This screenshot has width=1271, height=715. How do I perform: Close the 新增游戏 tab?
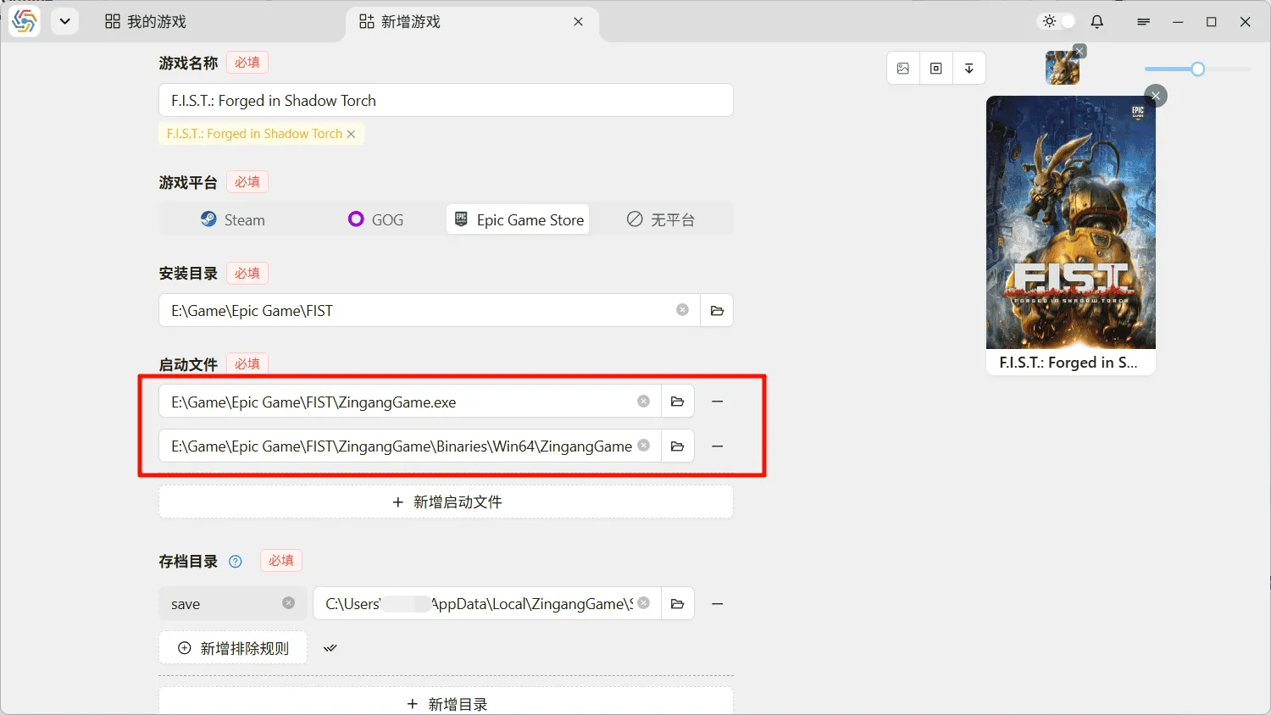coord(578,22)
